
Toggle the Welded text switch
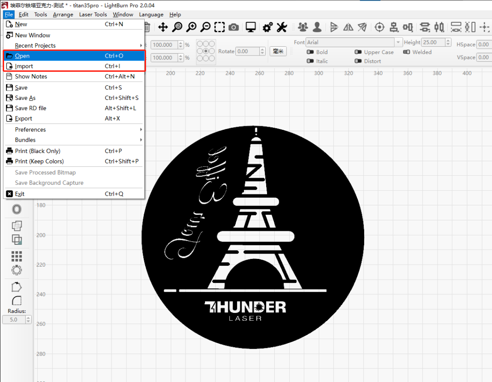coord(406,52)
